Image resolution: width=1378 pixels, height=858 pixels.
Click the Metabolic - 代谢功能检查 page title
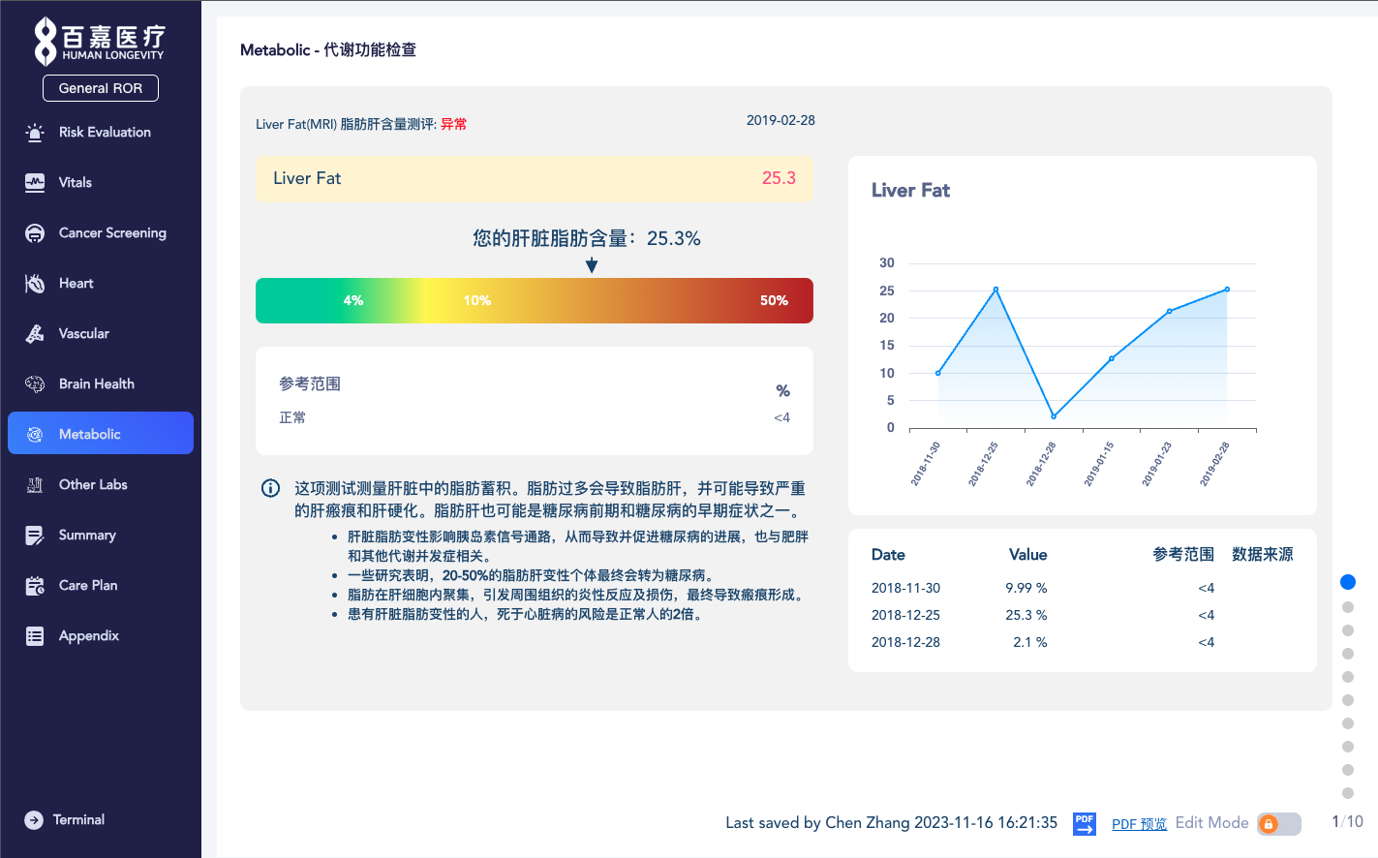328,49
